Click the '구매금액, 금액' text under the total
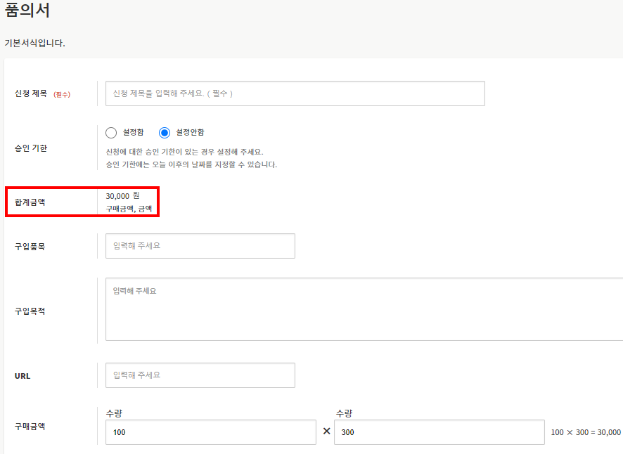 [x=128, y=209]
